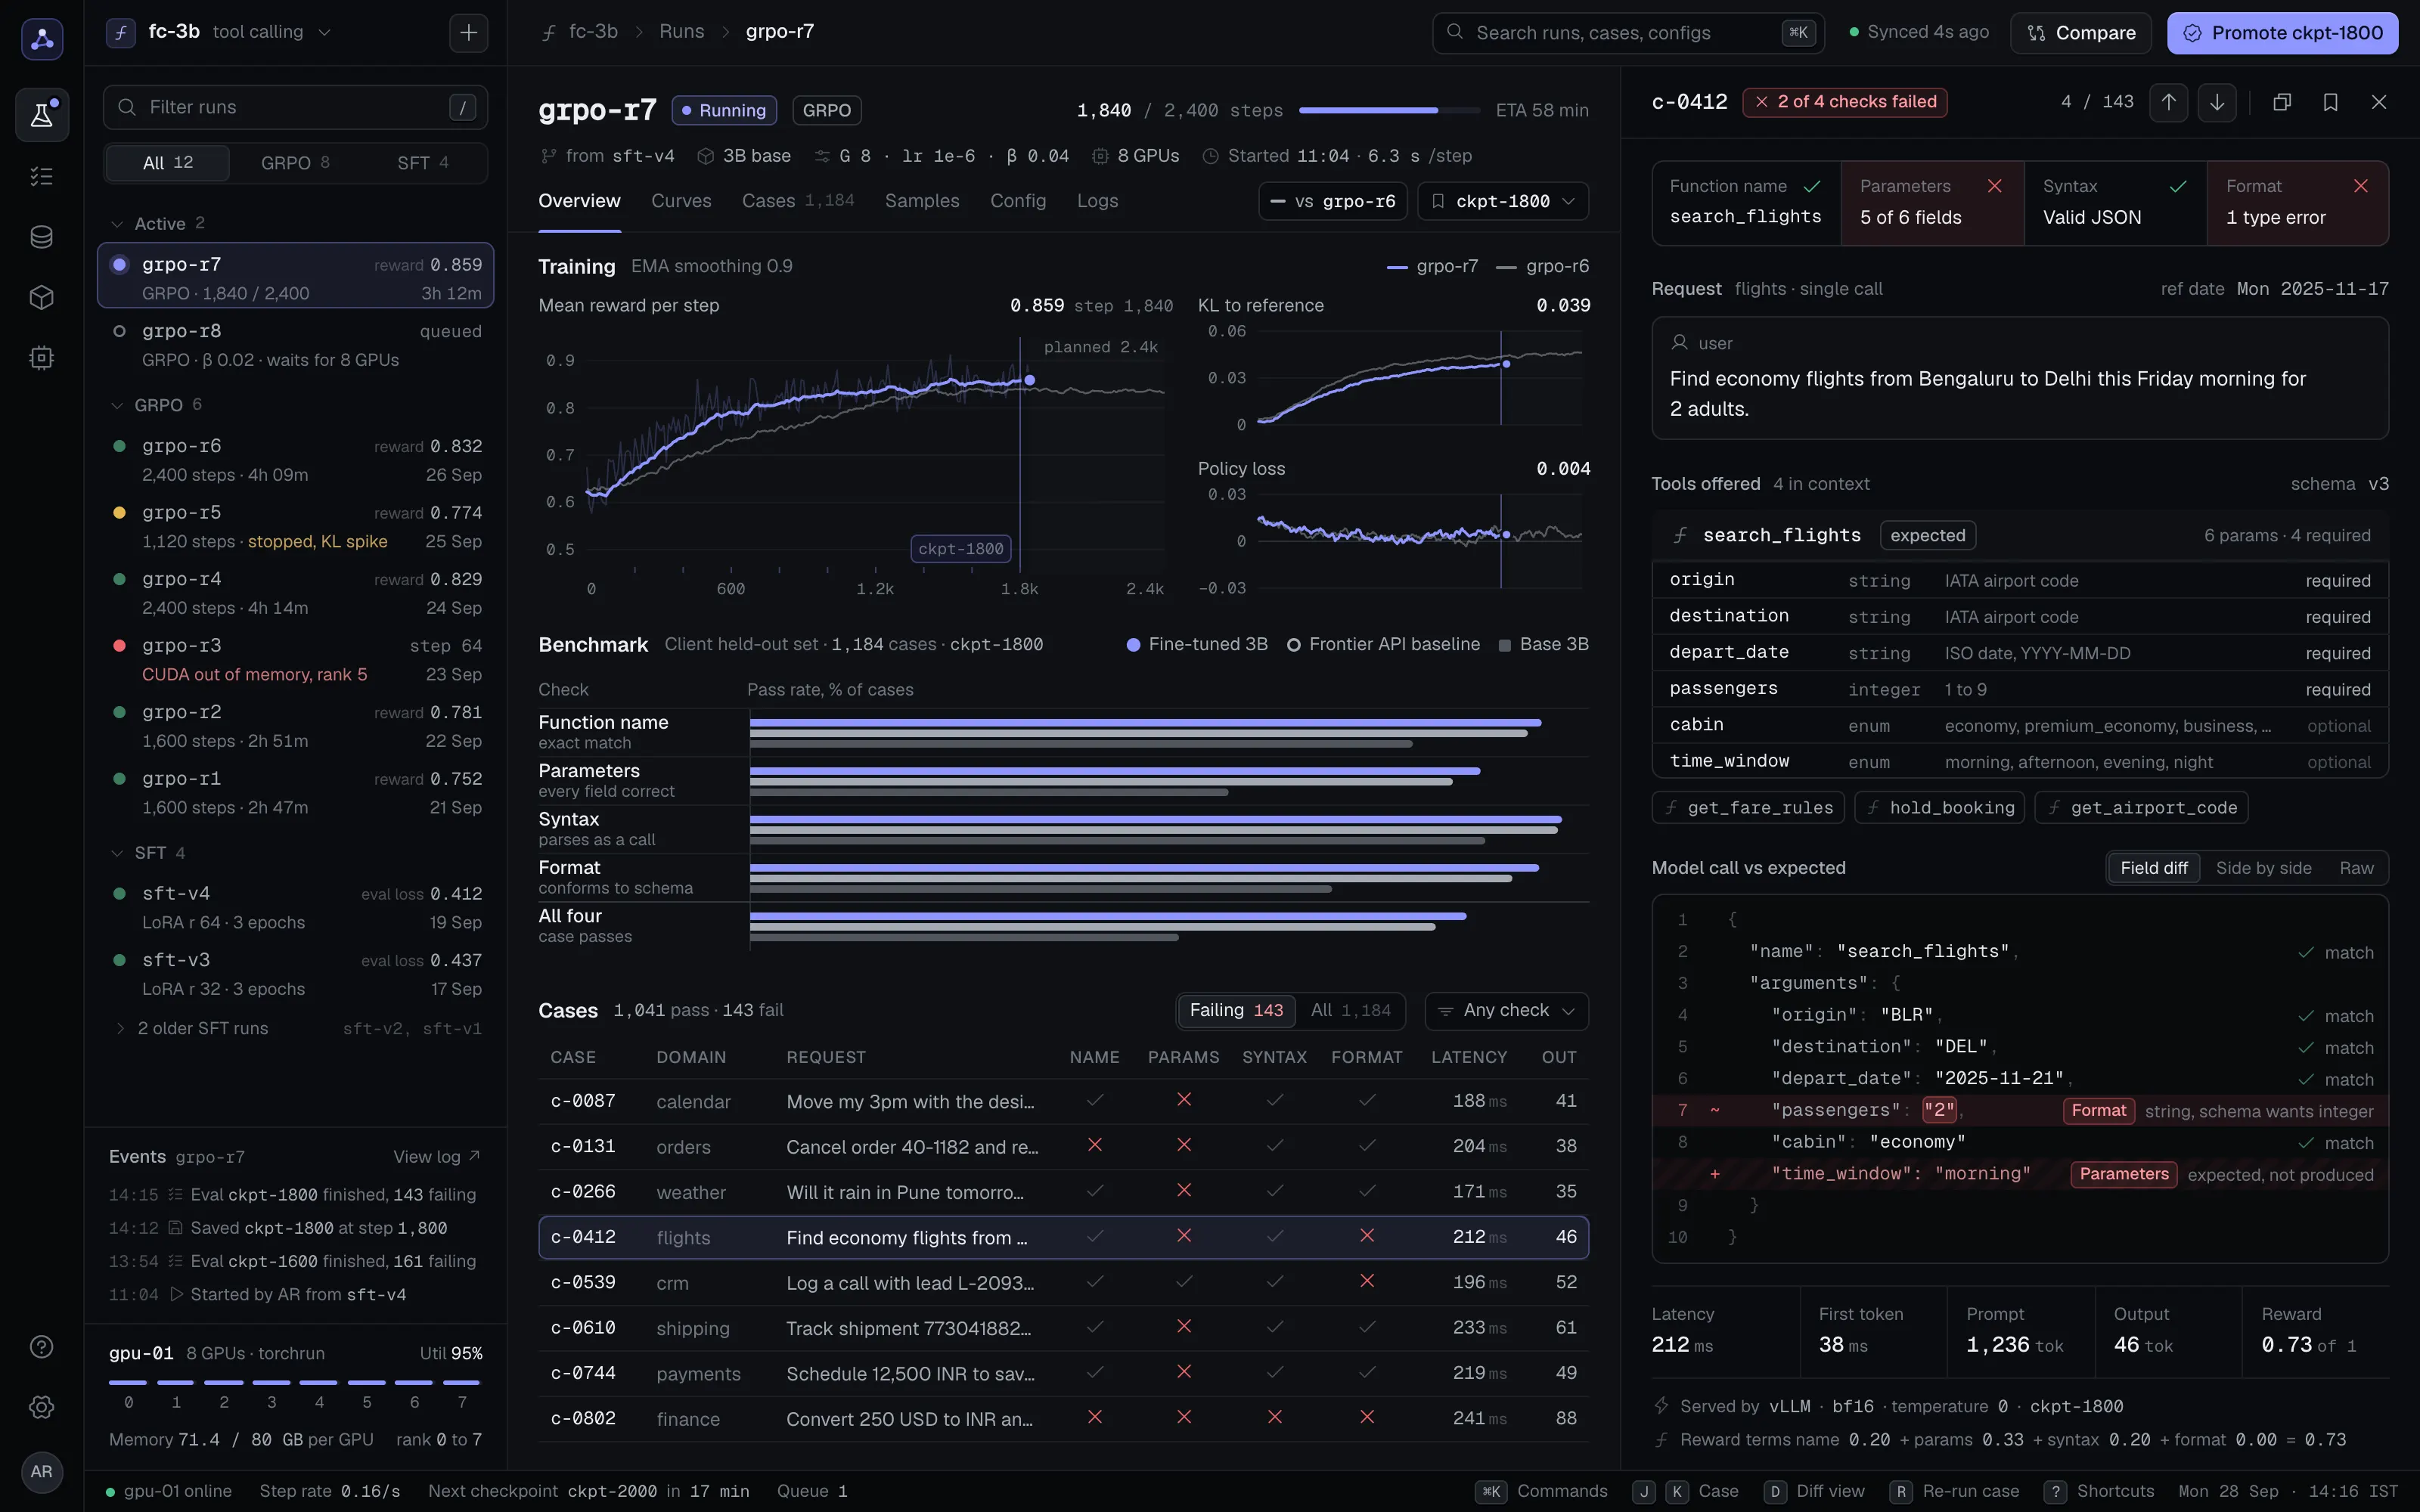
Task: Click the plus button to add new run
Action: tap(469, 32)
